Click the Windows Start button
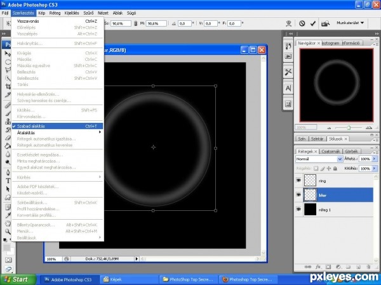Screen dimensions: 381x285 pyautogui.click(x=18, y=279)
